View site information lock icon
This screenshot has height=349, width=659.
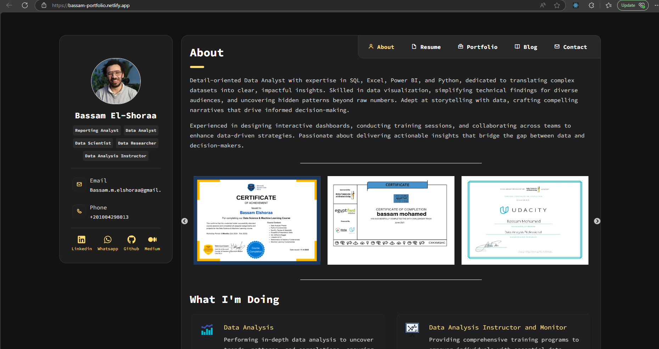(x=44, y=5)
